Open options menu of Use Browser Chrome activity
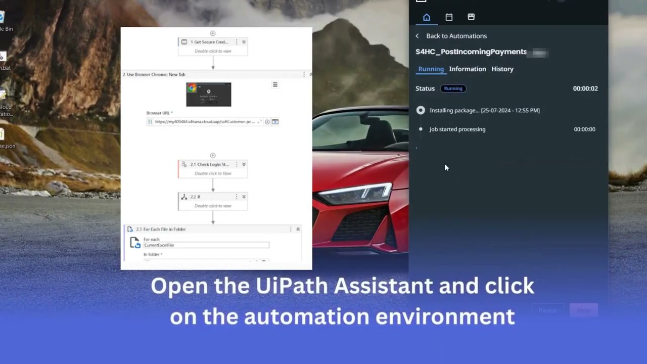The width and height of the screenshot is (647, 364). coord(304,74)
